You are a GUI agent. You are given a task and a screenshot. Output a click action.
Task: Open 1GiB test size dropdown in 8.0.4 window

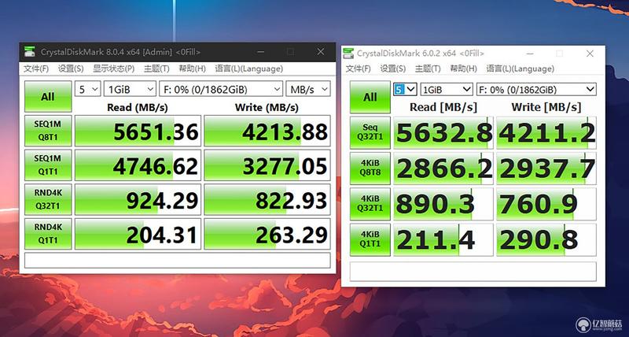pos(130,89)
